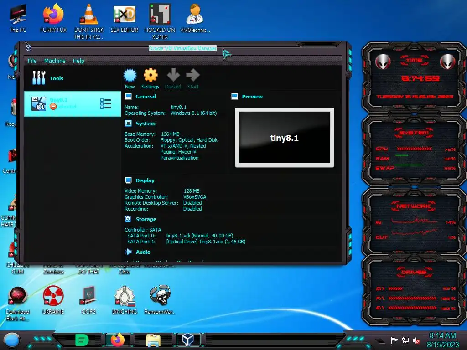Open the Help menu
467x350 pixels.
[x=78, y=61]
